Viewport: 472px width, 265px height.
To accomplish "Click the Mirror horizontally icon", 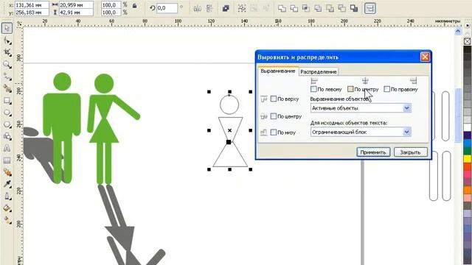I will click(x=198, y=8).
